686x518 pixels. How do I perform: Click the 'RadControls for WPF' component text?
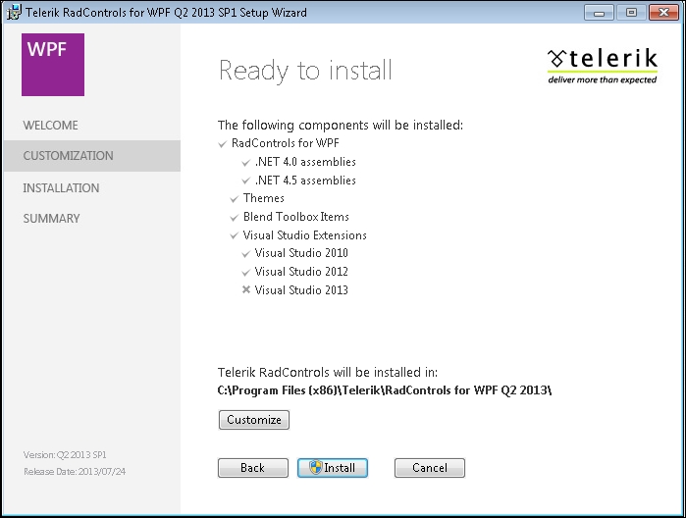pos(286,143)
